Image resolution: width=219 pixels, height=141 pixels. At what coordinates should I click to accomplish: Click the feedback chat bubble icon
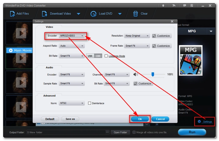(x=185, y=5)
